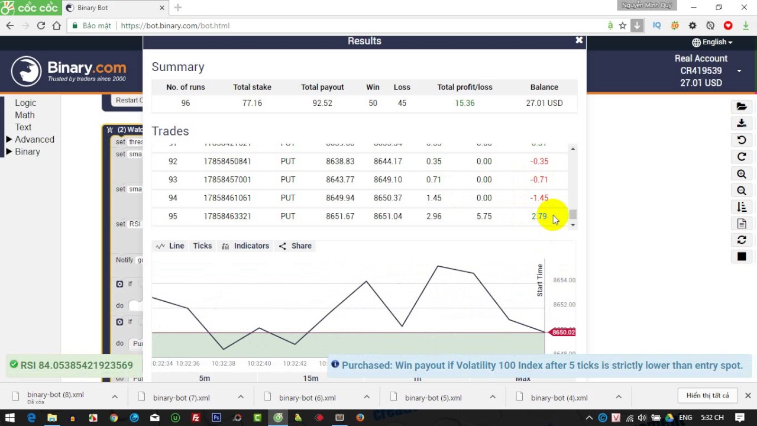Click the Binary.com logo

tap(69, 71)
